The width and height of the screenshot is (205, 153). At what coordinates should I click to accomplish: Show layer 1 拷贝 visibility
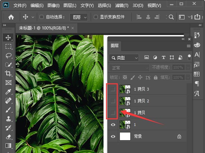(x=113, y=112)
